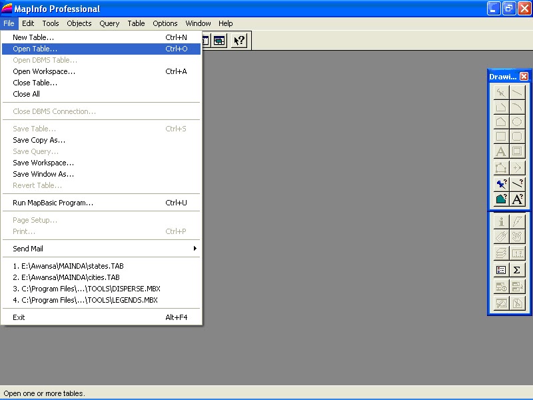Click the File menu title

coord(9,23)
